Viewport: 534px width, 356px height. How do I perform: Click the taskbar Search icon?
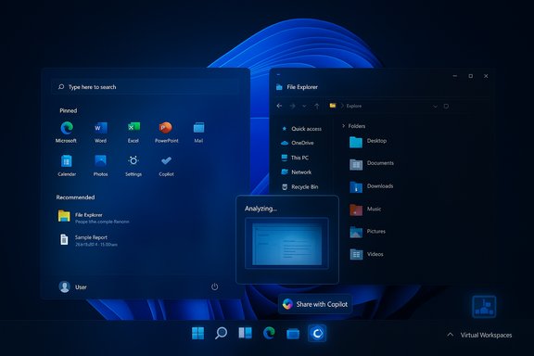(x=221, y=333)
